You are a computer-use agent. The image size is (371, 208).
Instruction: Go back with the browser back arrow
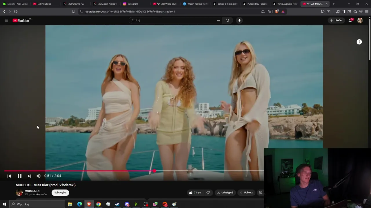click(4, 12)
